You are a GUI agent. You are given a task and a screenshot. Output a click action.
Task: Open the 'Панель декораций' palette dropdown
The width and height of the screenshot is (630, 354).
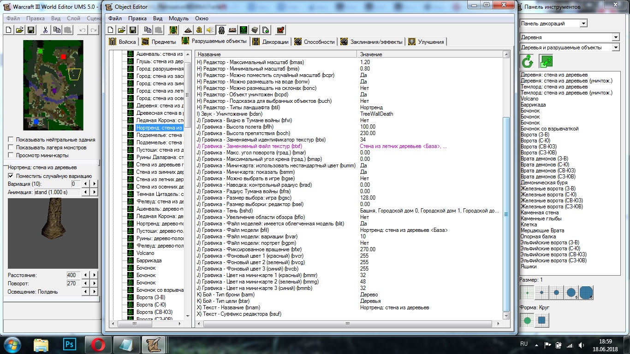[x=583, y=24]
